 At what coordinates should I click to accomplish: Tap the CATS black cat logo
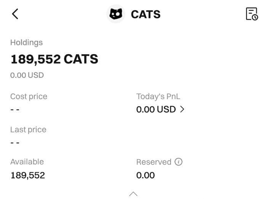pos(116,14)
